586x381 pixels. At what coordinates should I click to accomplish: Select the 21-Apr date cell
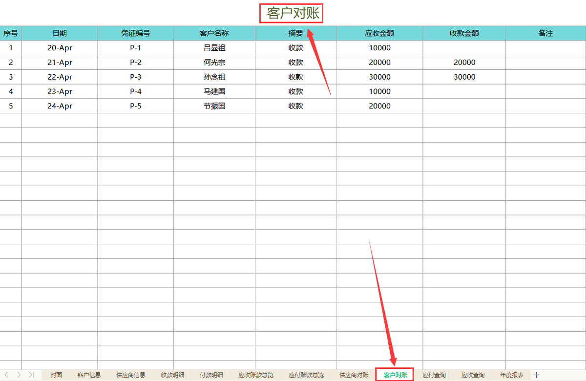[x=60, y=63]
